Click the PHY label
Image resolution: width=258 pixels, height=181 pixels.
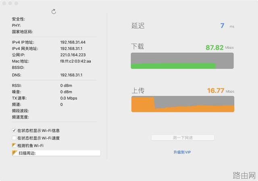[x=16, y=25]
